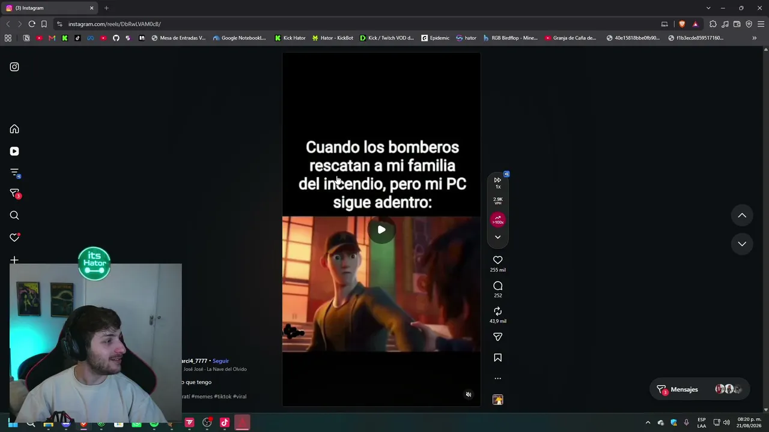Open the apps grid in bookmarks bar

[8, 38]
